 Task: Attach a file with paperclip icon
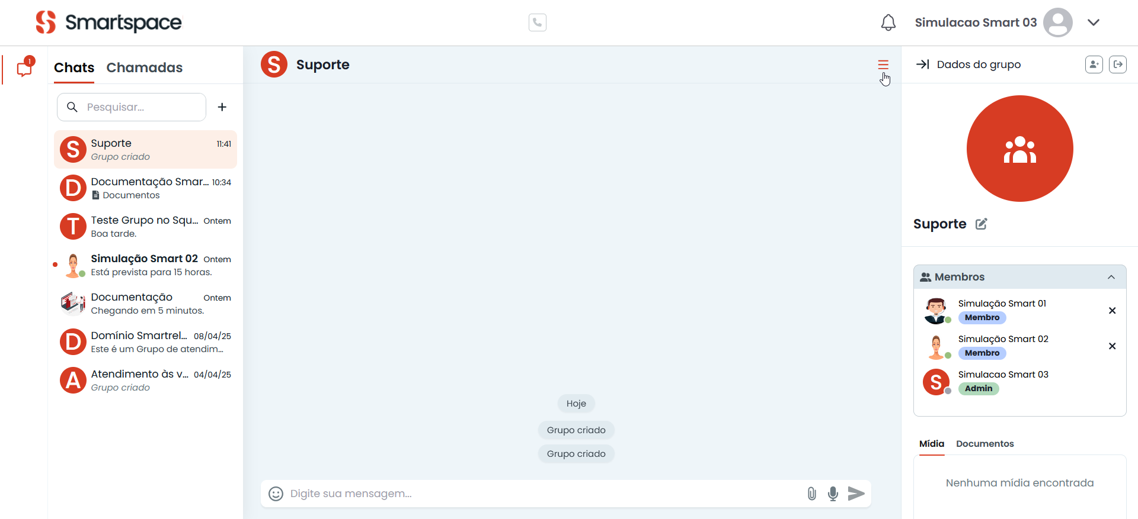click(x=811, y=494)
